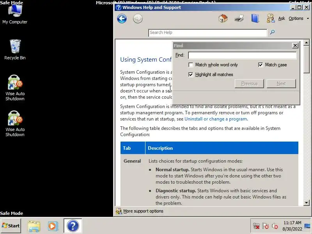Image resolution: width=312 pixels, height=234 pixels.
Task: Open Uninstall or change a program link
Action: (x=216, y=119)
